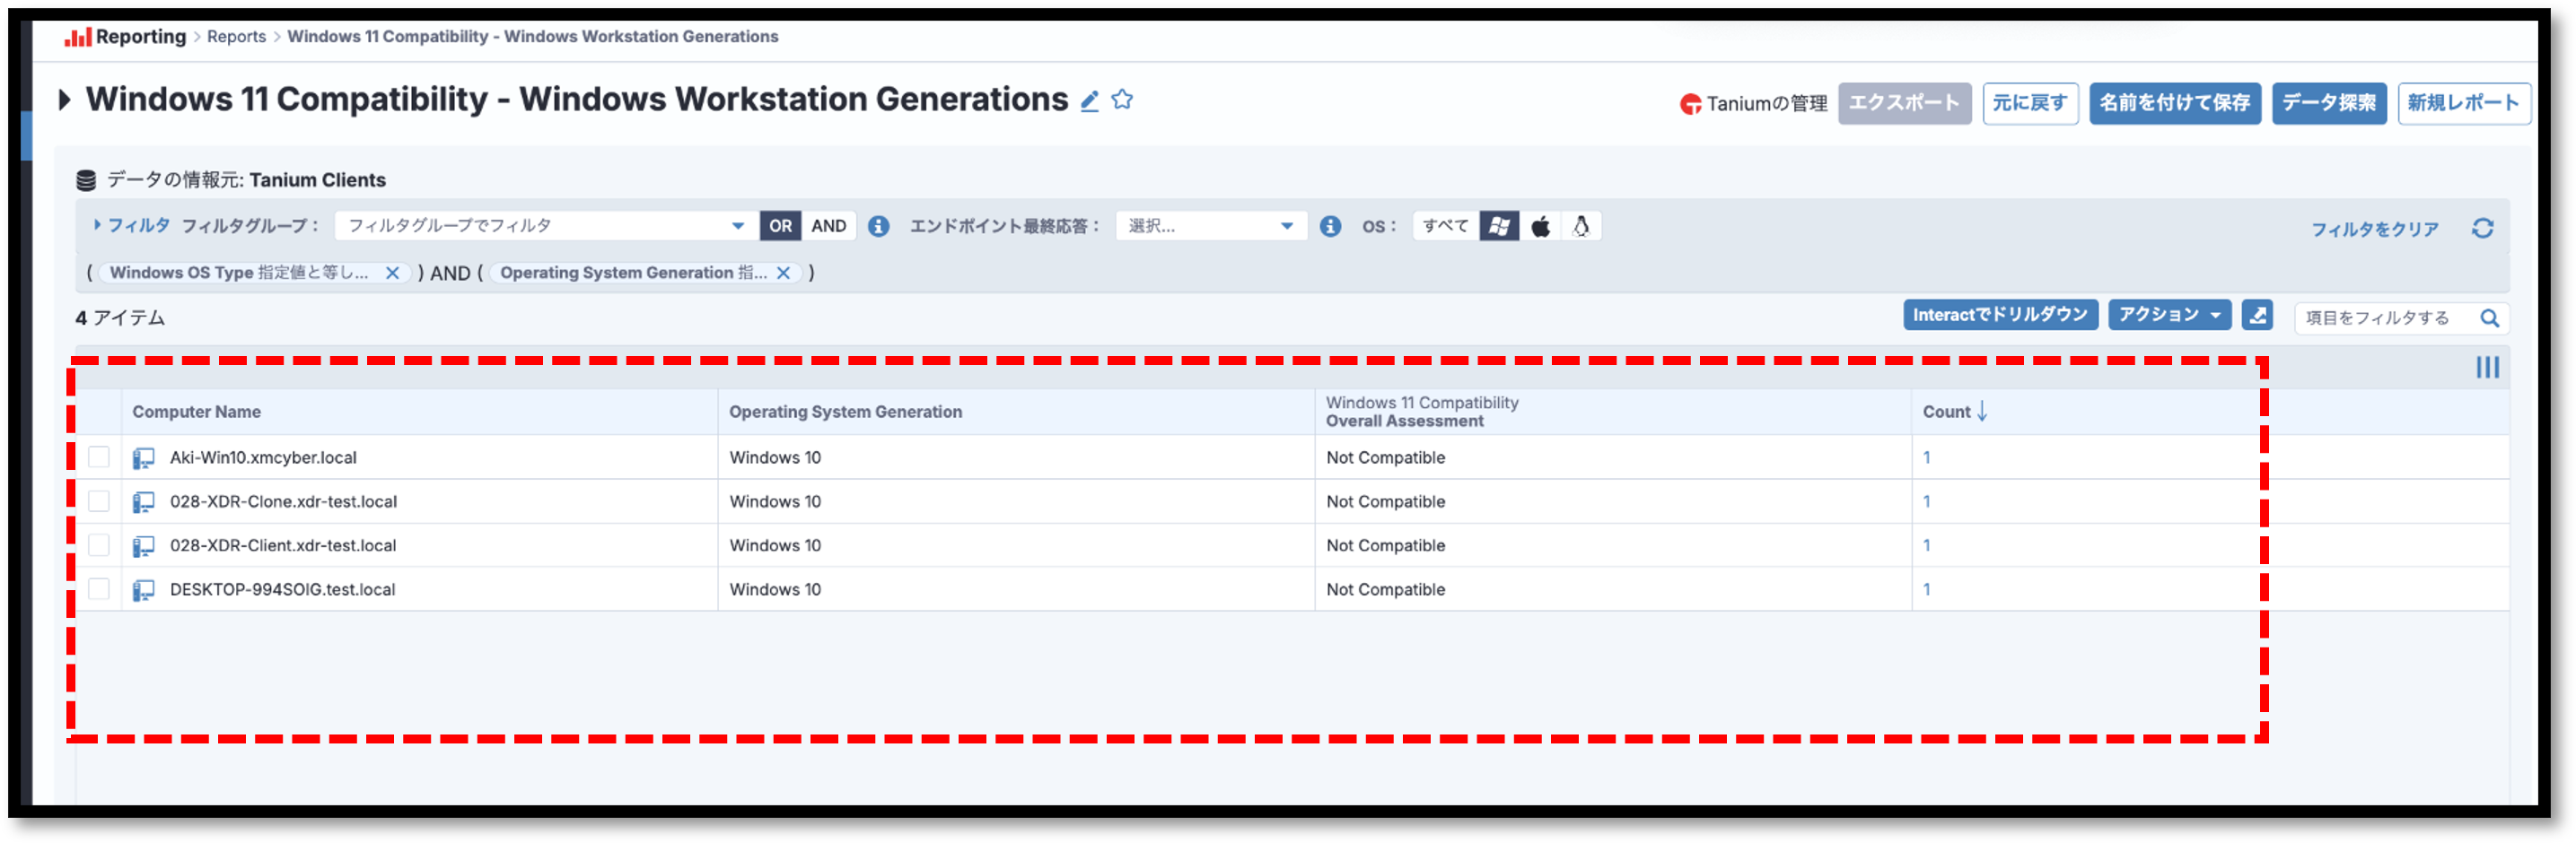Click computer icon for DESKTOP-994SOIG.test.local
Viewport: 2576px width, 843px height.
coord(144,590)
